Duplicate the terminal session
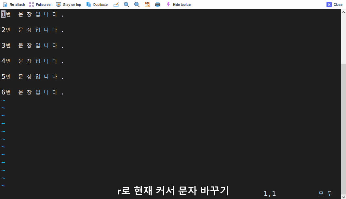 97,5
